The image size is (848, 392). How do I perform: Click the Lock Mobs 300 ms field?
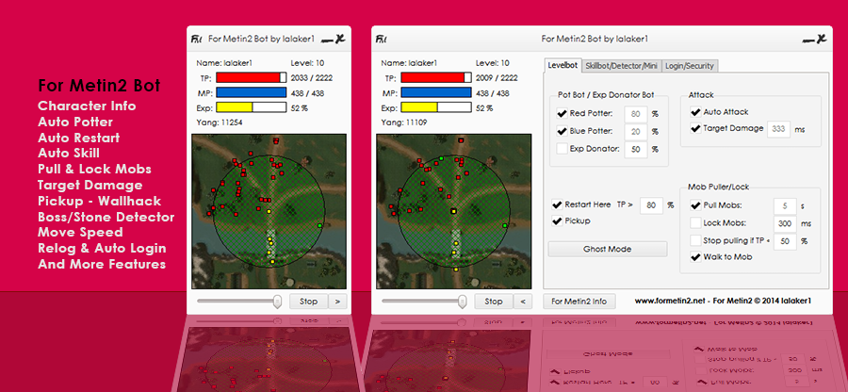pyautogui.click(x=785, y=223)
